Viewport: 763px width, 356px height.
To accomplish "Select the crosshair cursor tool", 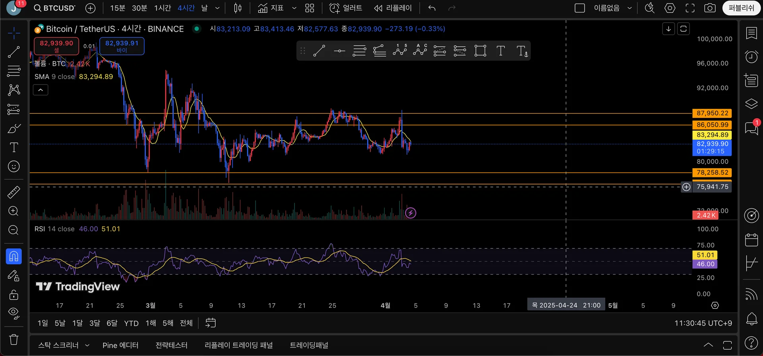I will (x=14, y=33).
